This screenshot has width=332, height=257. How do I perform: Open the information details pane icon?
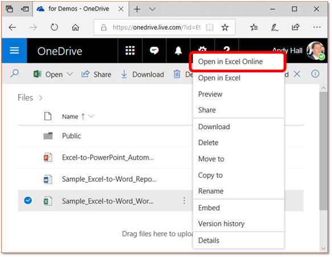coord(315,74)
